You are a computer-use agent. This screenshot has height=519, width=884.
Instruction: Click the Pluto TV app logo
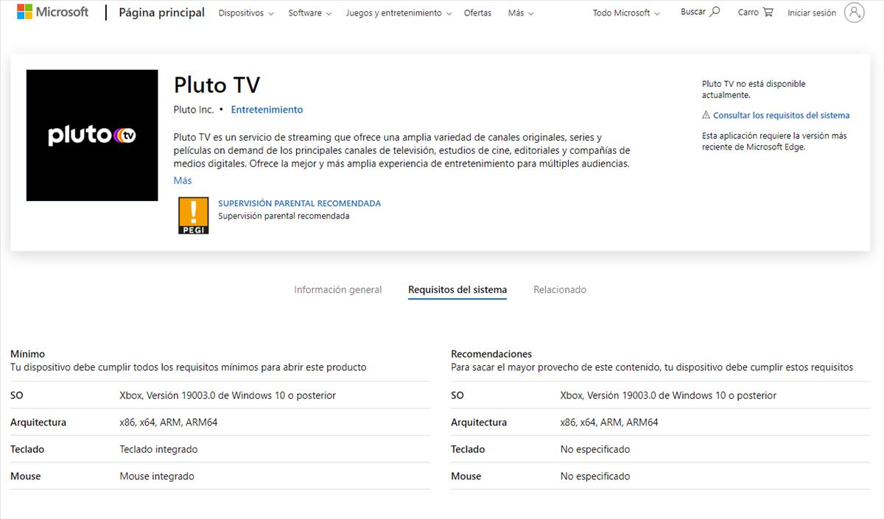click(92, 135)
